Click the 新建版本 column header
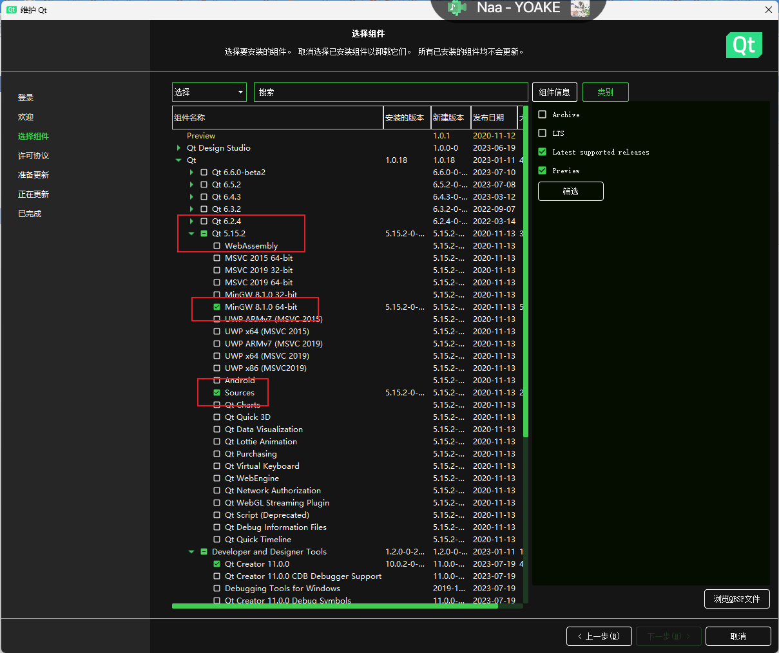The image size is (779, 653). tap(451, 118)
